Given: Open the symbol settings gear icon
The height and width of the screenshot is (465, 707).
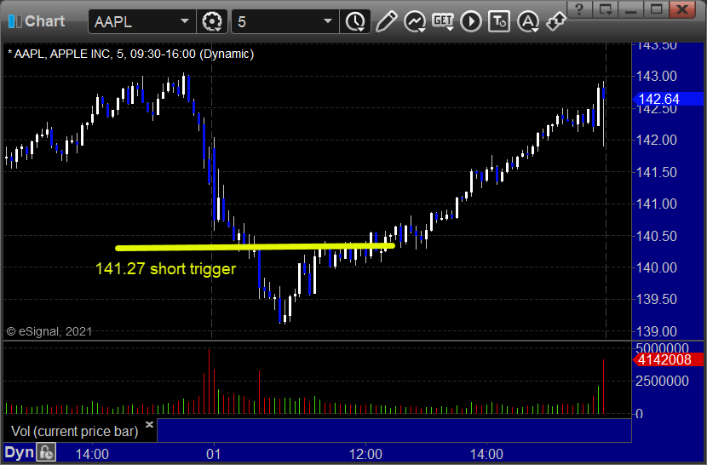Looking at the screenshot, I should point(212,21).
